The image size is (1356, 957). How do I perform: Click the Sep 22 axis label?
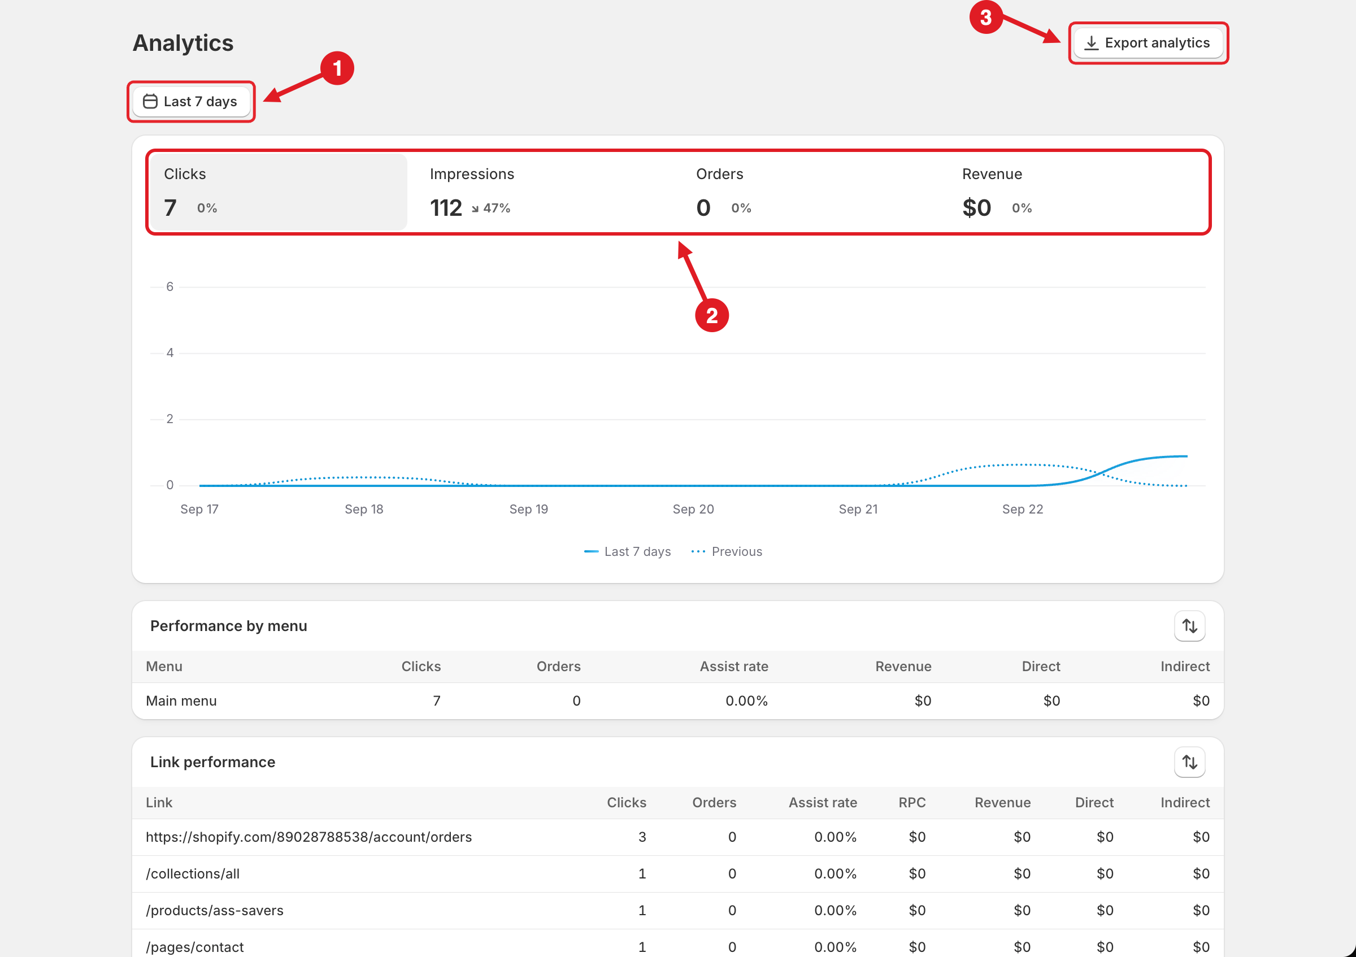(1022, 509)
